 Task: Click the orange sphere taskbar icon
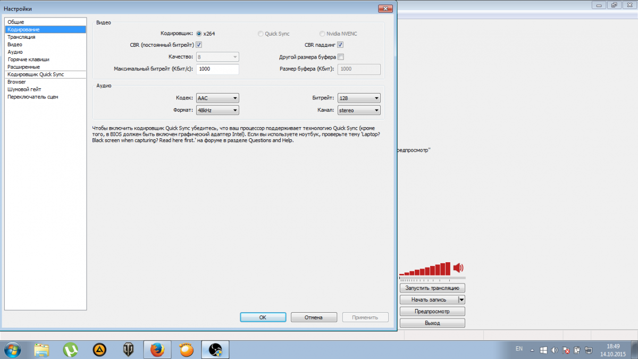click(x=186, y=349)
